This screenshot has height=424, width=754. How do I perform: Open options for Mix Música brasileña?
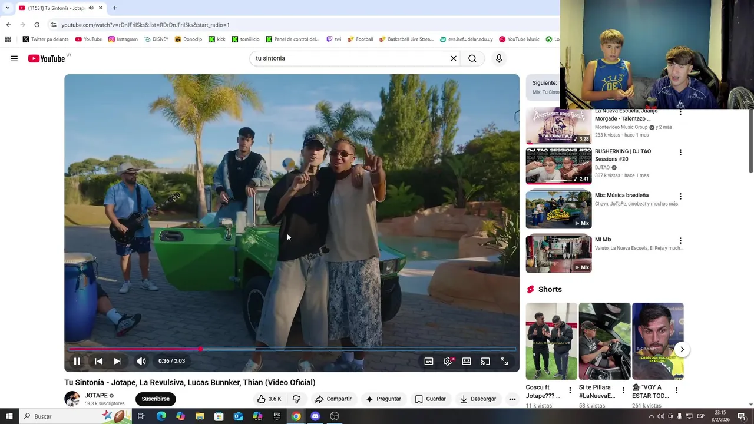tap(680, 196)
